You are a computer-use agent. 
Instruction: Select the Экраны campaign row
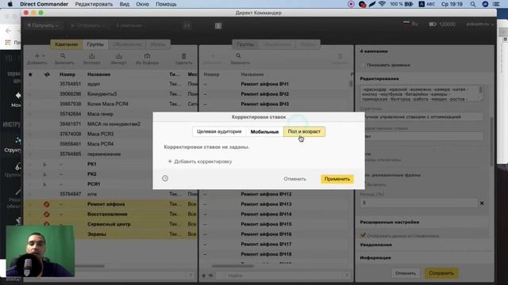111,234
